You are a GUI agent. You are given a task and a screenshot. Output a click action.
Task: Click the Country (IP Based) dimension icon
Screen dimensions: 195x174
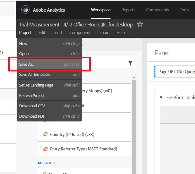click(46, 134)
